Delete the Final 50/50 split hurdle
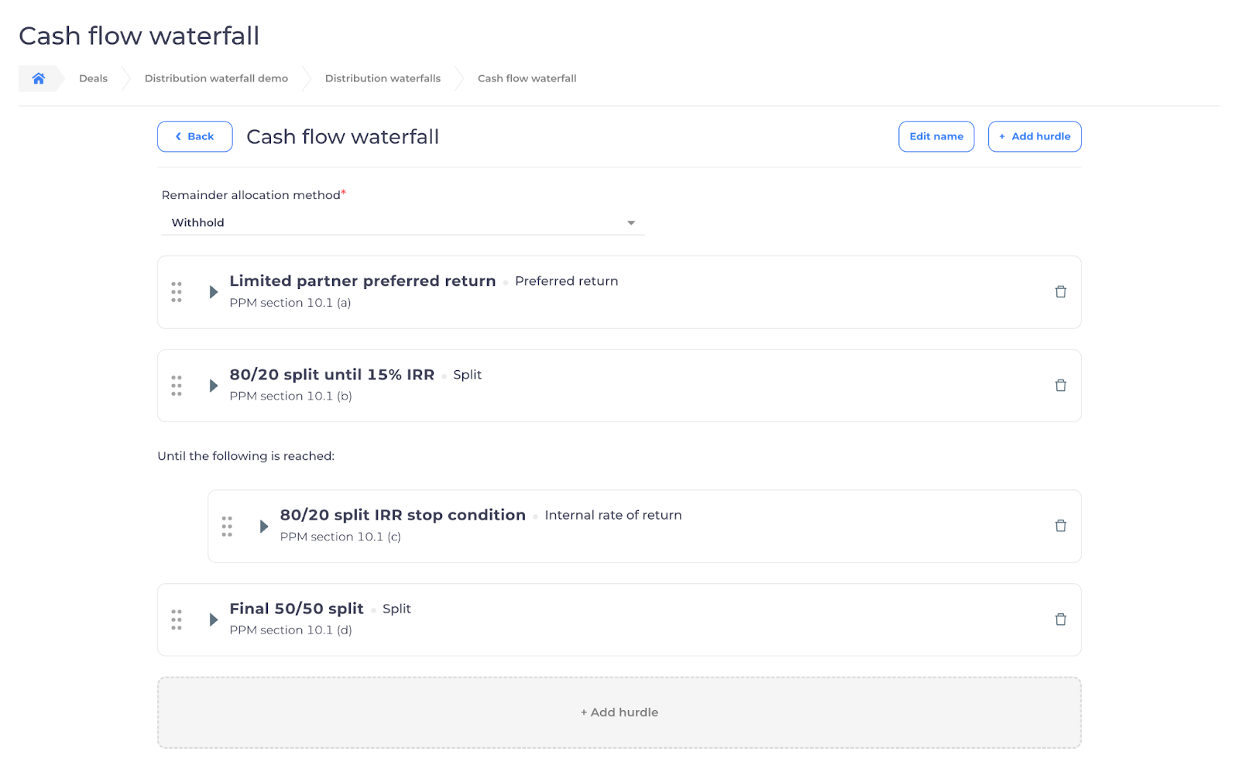The image size is (1239, 779). 1060,619
